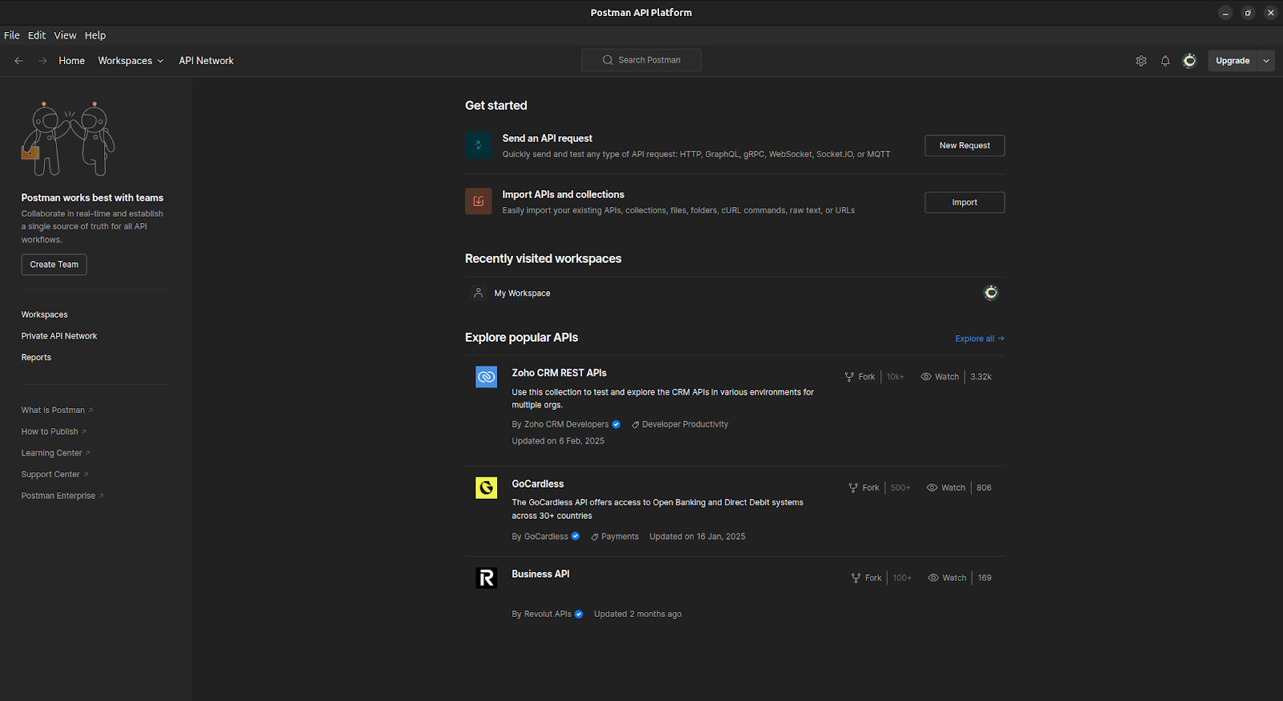Open the What is Postman link
The height and width of the screenshot is (701, 1283).
tap(57, 410)
